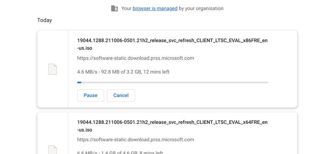This screenshot has height=154, width=329.
Task: Click the x86FRE download progress bar
Action: tap(173, 82)
